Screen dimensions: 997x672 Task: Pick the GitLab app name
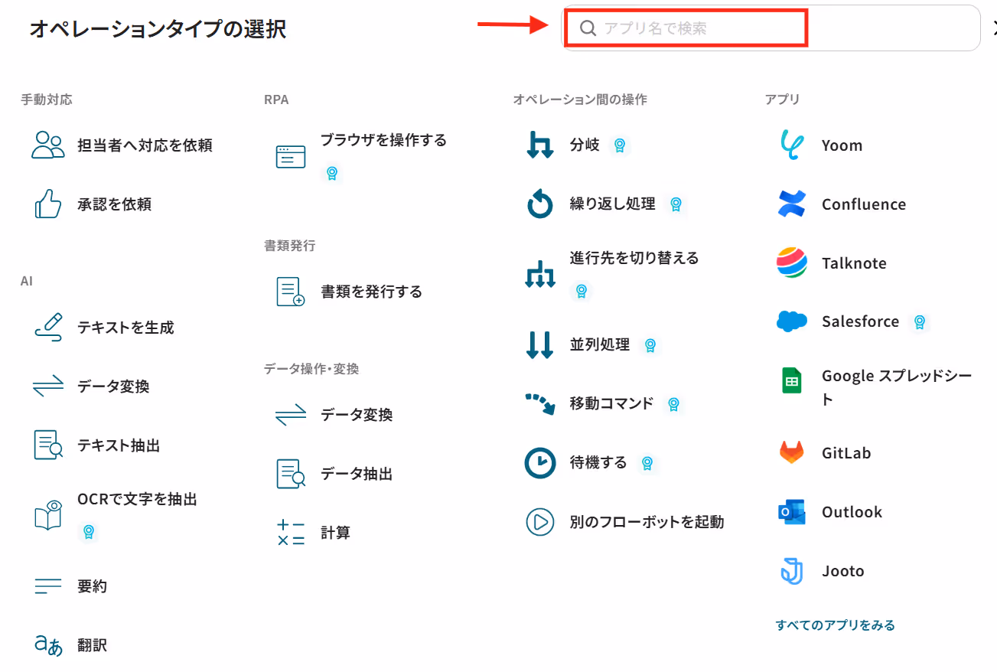(846, 453)
